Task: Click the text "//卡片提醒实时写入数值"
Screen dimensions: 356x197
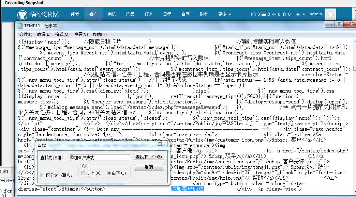Action: pyautogui.click(x=179, y=58)
